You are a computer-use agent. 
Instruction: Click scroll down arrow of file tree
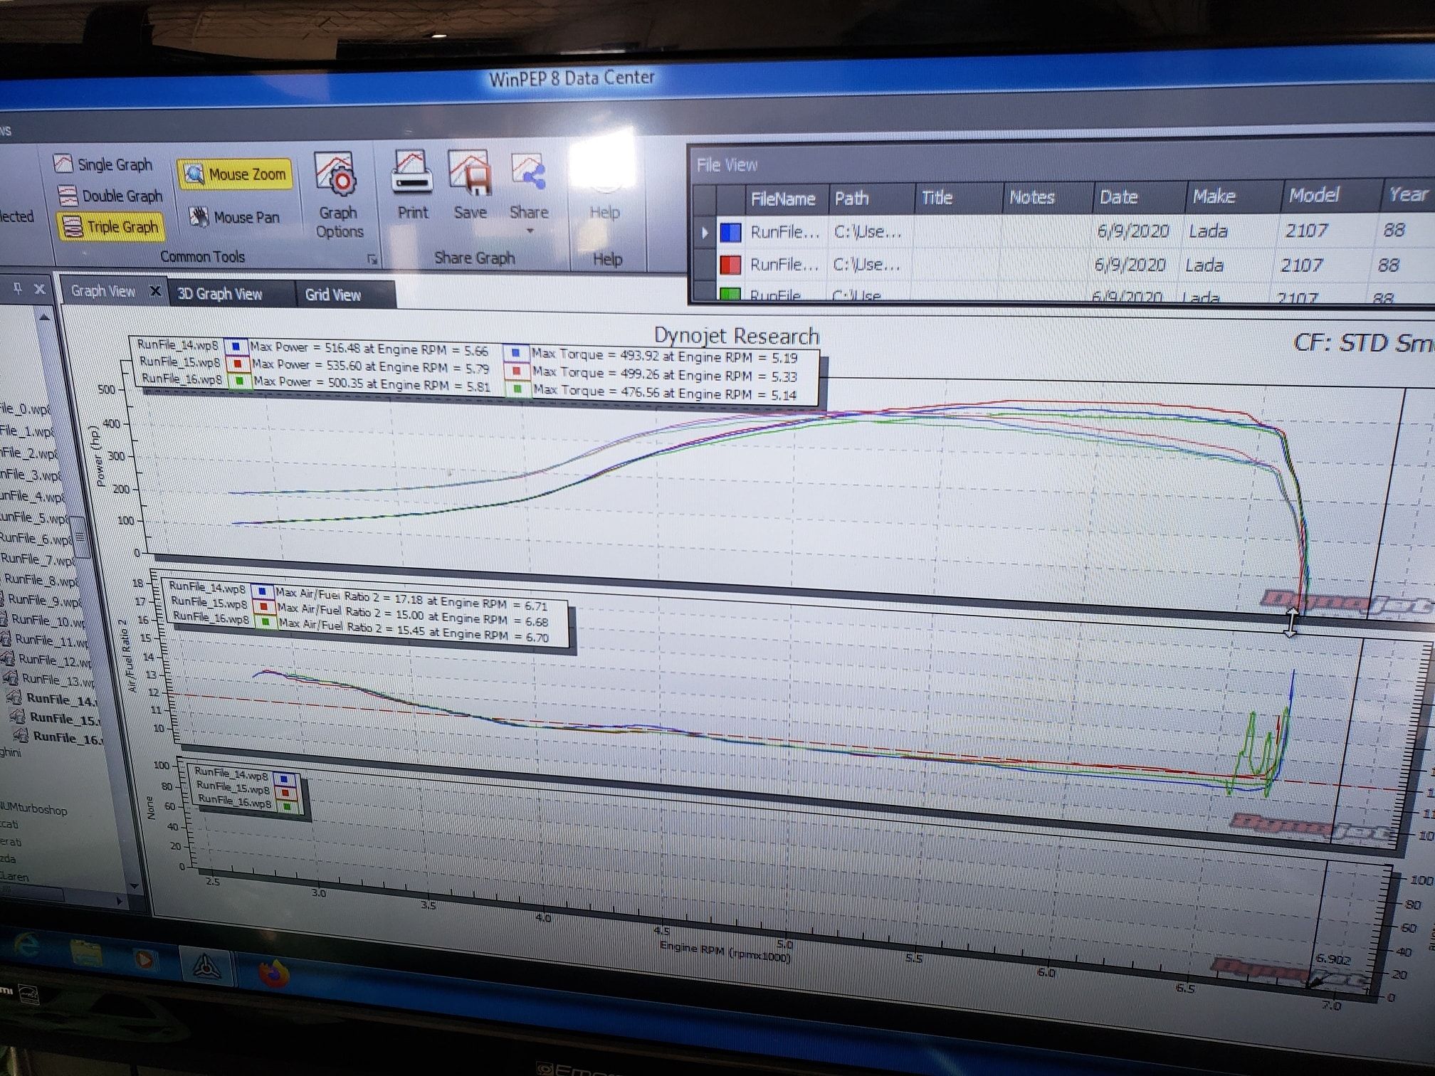click(134, 885)
